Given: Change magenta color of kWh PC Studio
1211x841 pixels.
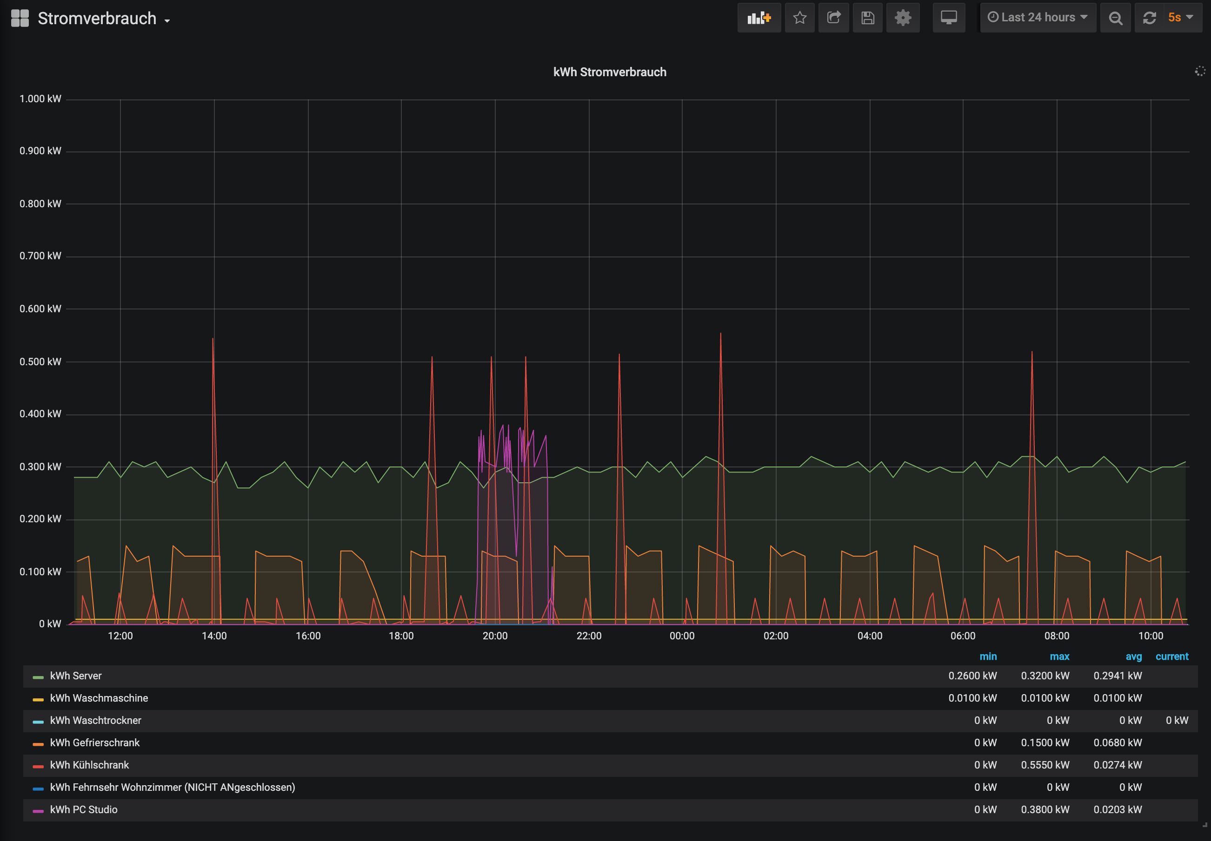Looking at the screenshot, I should coord(38,811).
